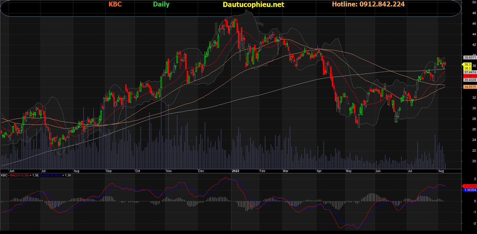477x234 pixels.
Task: Click the orange 34.0575 price tag
Action: point(470,87)
